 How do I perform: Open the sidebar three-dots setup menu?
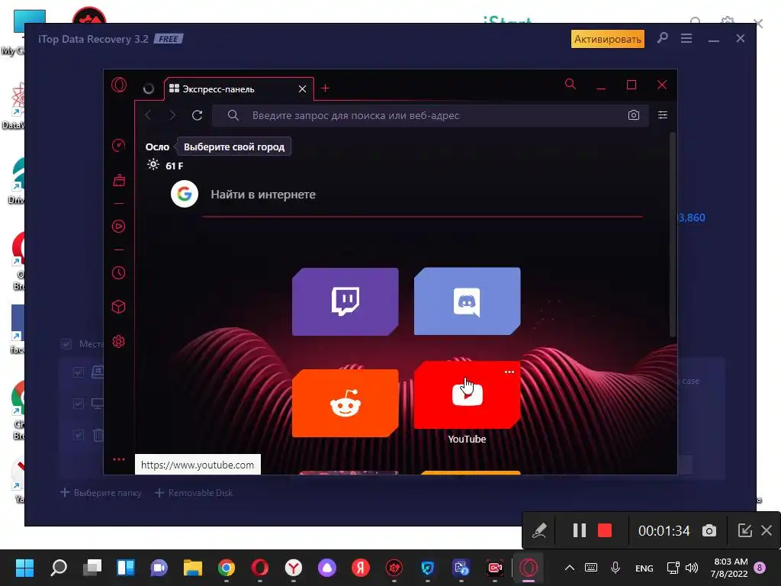118,459
